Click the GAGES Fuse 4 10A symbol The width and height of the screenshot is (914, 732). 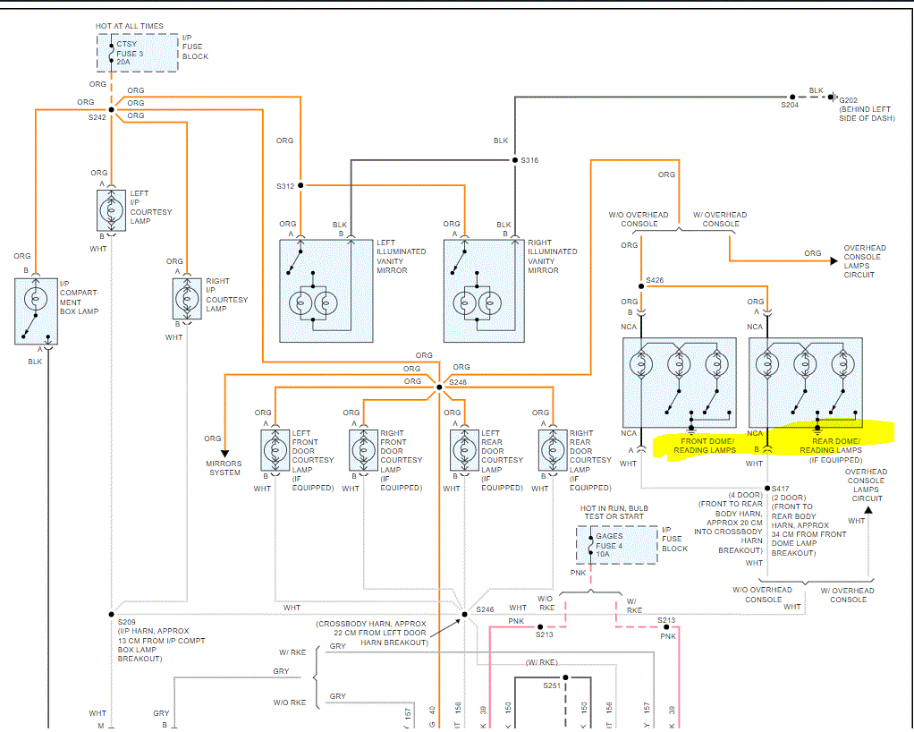point(616,545)
